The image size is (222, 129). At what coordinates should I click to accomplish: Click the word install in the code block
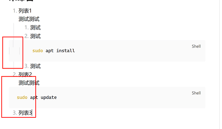[x=66, y=51]
